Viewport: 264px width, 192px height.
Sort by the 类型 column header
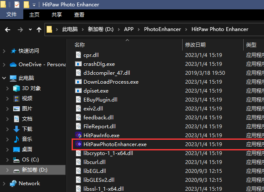coord(251,45)
